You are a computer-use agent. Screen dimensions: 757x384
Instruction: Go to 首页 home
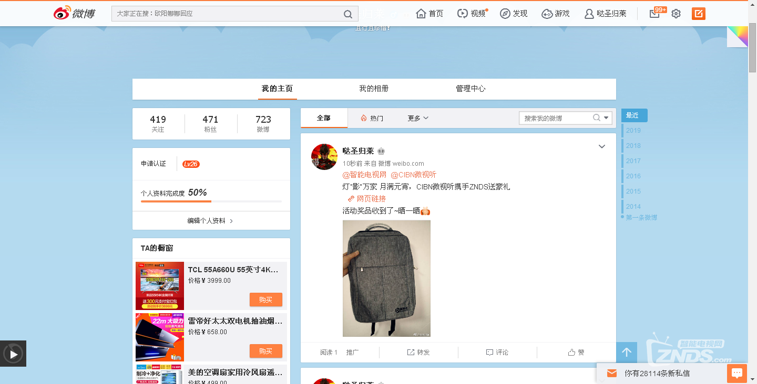[x=429, y=14]
